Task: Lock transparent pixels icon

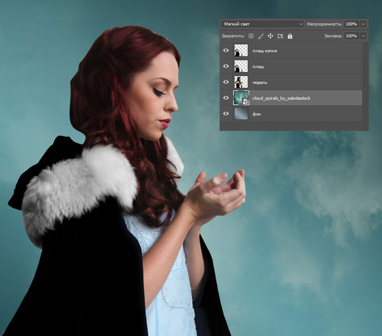Action: point(251,36)
